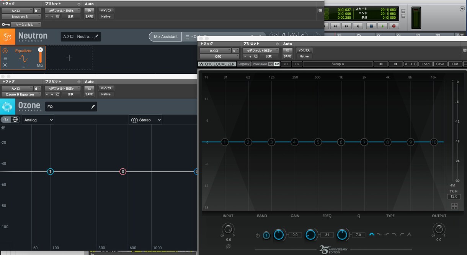Viewport: 467px width, 255px height.
Task: Open the Ozone 9 Equalizer plugin selector dropdown
Action: point(21,94)
